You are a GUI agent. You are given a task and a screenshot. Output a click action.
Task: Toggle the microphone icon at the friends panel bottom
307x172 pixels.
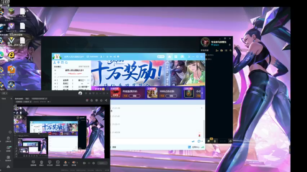pos(215,141)
